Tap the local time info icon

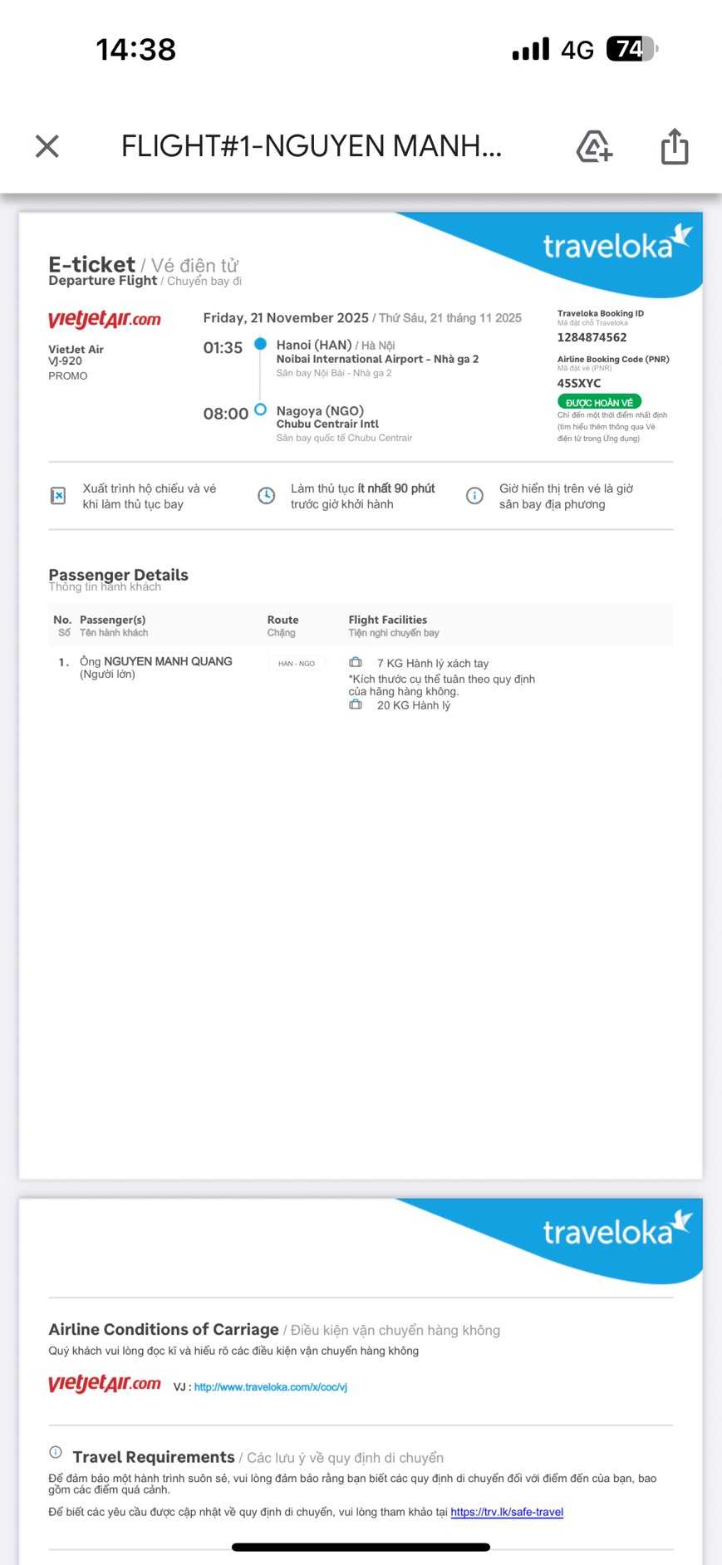tap(474, 496)
